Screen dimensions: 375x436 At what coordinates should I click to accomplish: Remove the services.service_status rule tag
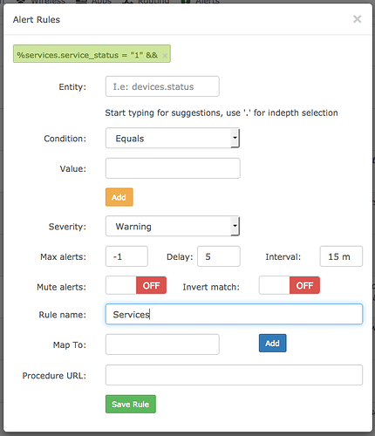pos(165,56)
